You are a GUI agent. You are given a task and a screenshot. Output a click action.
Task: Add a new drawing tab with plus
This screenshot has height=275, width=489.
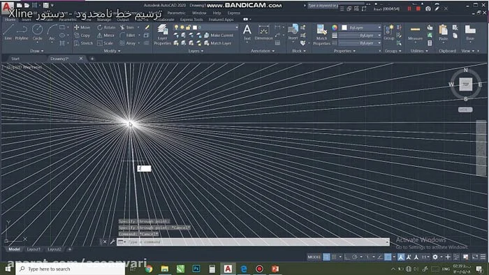pos(92,59)
